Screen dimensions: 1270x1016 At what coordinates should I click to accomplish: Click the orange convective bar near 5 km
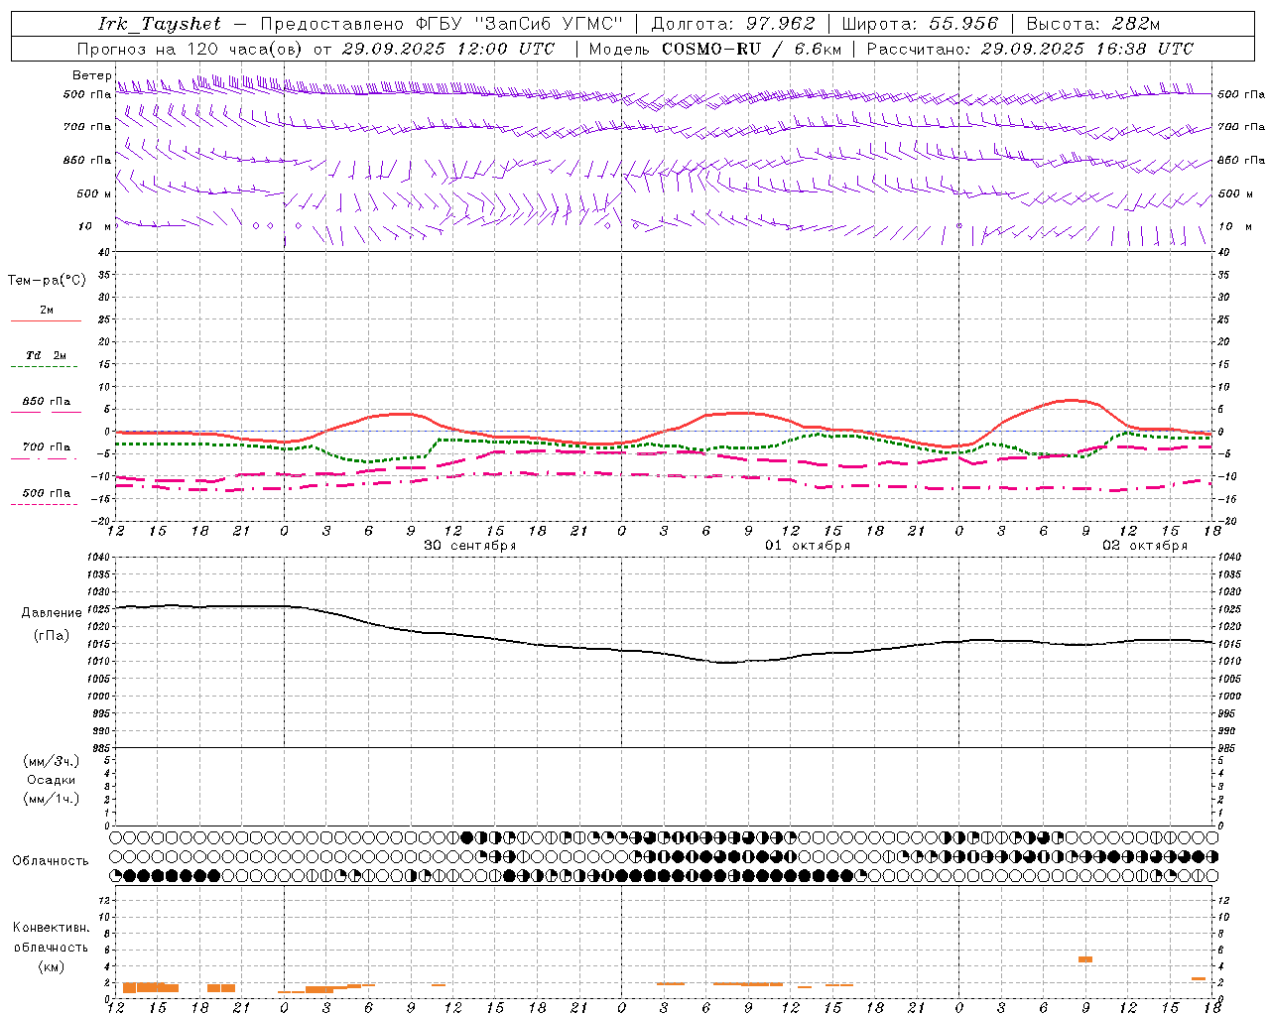tap(1085, 959)
